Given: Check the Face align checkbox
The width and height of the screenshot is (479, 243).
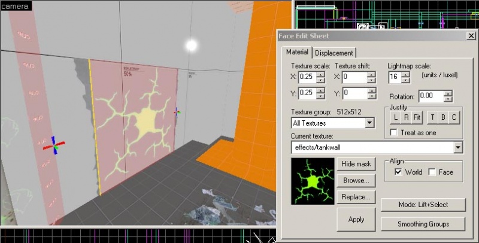Looking at the screenshot, I should pyautogui.click(x=432, y=172).
